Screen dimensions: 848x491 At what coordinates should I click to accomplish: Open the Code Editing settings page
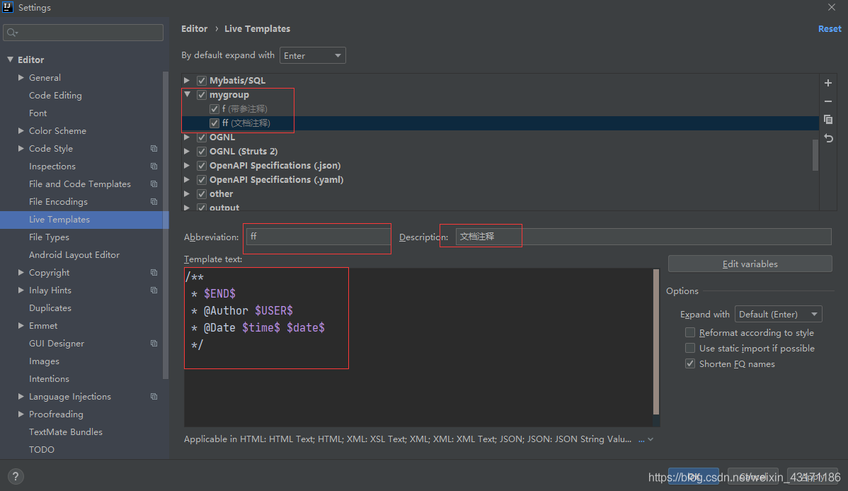click(56, 95)
